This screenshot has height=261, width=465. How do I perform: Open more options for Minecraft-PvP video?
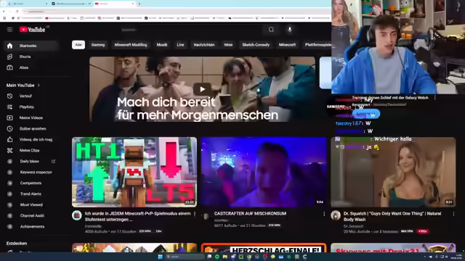195,214
